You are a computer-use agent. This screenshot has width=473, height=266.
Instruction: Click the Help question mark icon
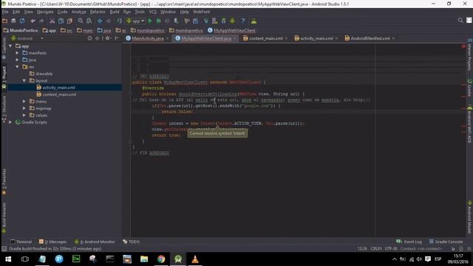(x=243, y=21)
